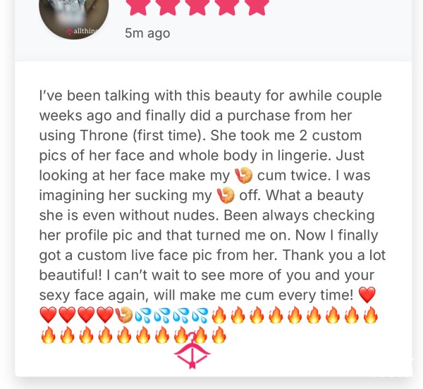This screenshot has width=423, height=389.
Task: Click the fifth and last rating star
Action: pyautogui.click(x=257, y=6)
